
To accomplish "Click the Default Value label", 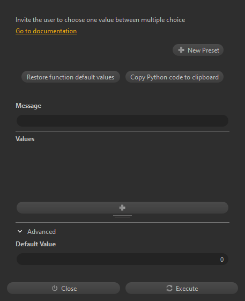I will (36, 244).
